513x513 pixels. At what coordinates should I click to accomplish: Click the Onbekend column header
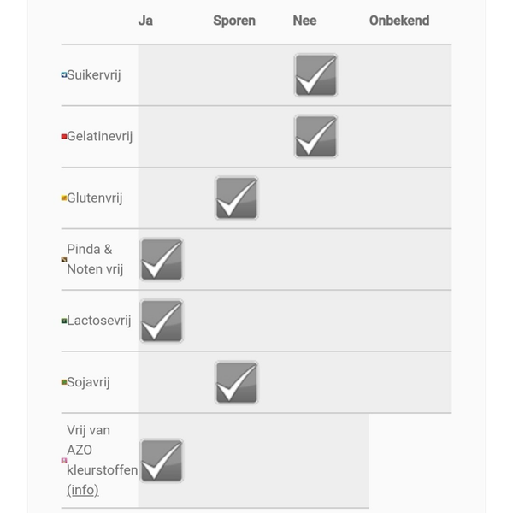[x=399, y=21]
